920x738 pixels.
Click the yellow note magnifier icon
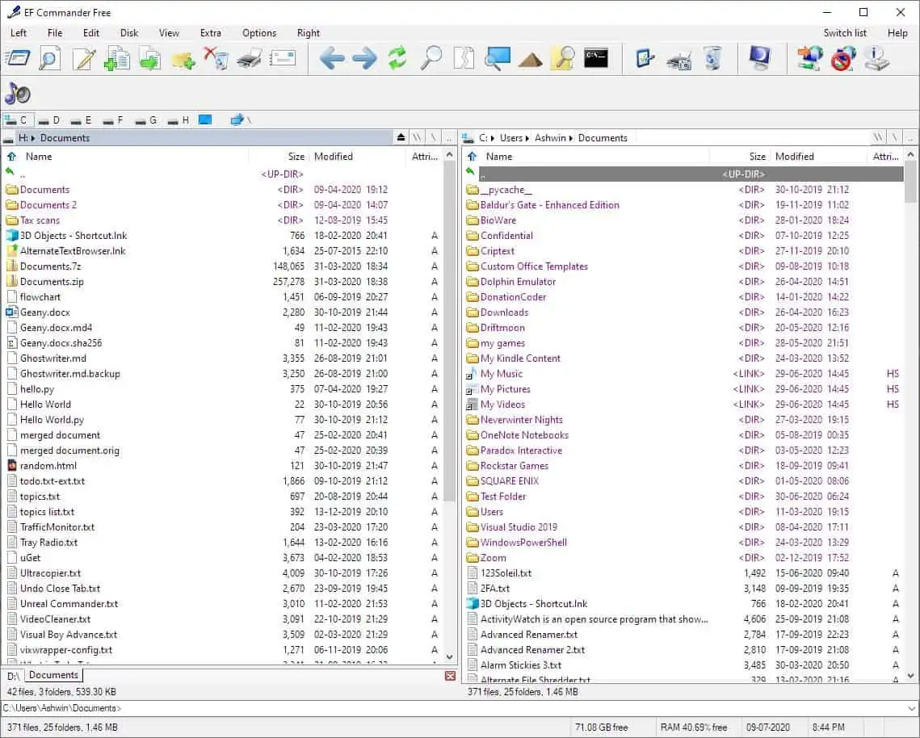(x=563, y=58)
